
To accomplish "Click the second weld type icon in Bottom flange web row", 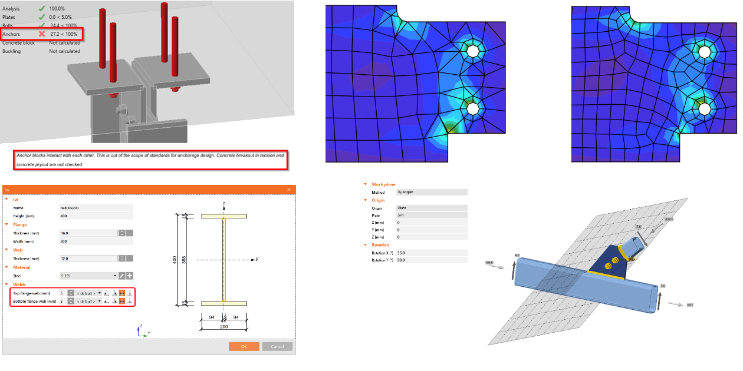I will [x=114, y=301].
